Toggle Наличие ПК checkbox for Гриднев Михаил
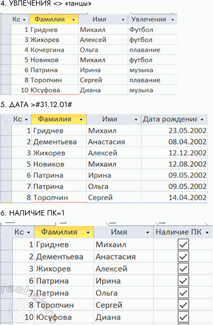The height and width of the screenshot is (325, 213). [184, 245]
